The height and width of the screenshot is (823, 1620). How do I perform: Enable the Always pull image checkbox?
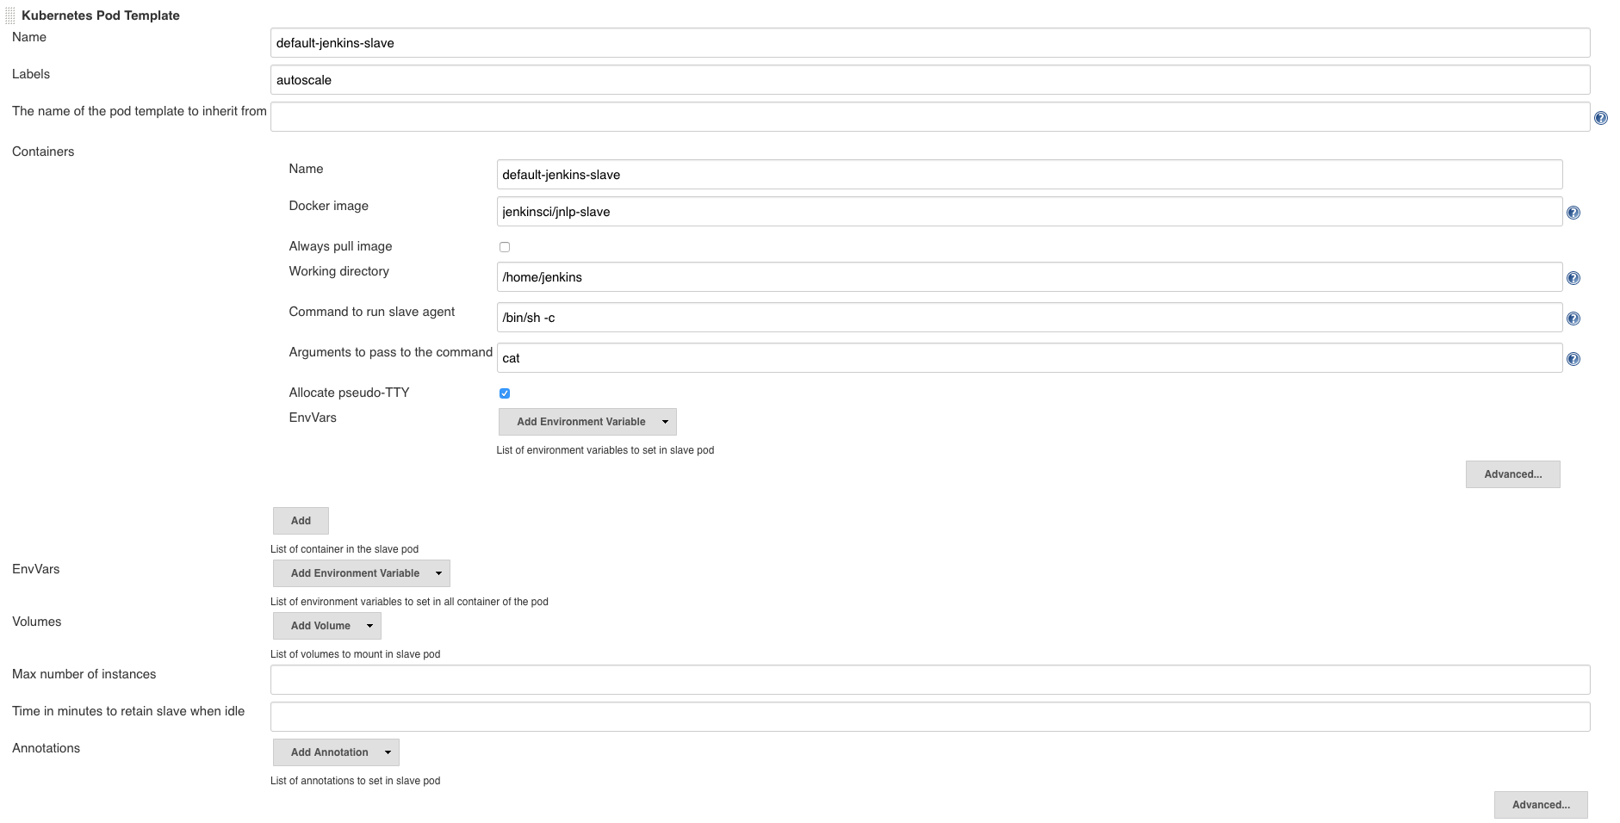505,247
